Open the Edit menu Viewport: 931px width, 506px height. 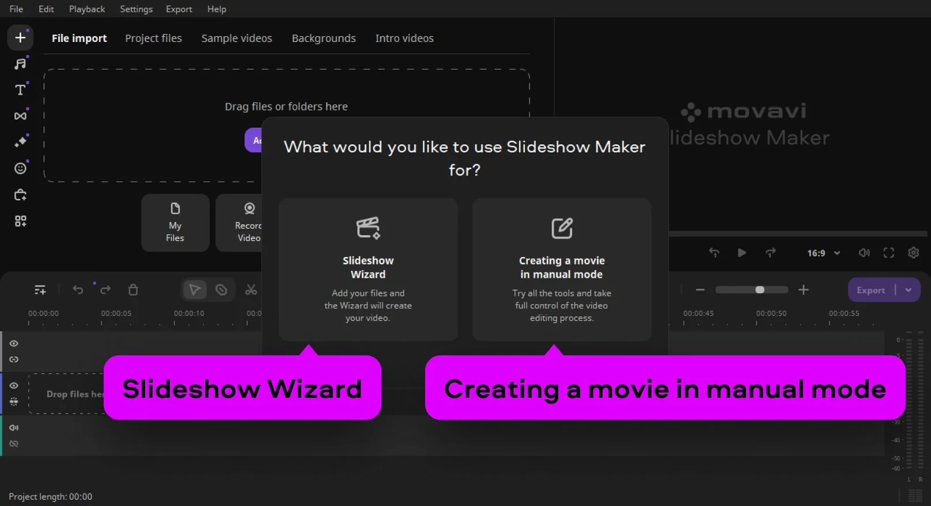(46, 9)
